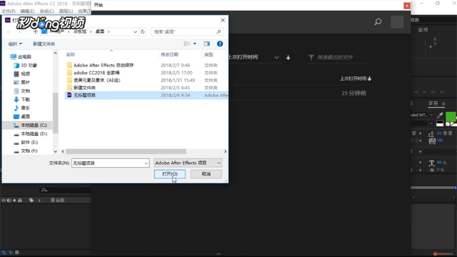Toggle the preview pane icon in open dialog

tap(207, 44)
